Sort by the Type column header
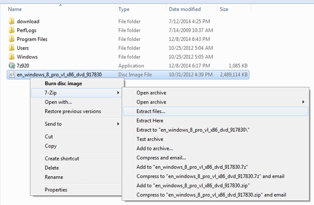 [124, 9]
